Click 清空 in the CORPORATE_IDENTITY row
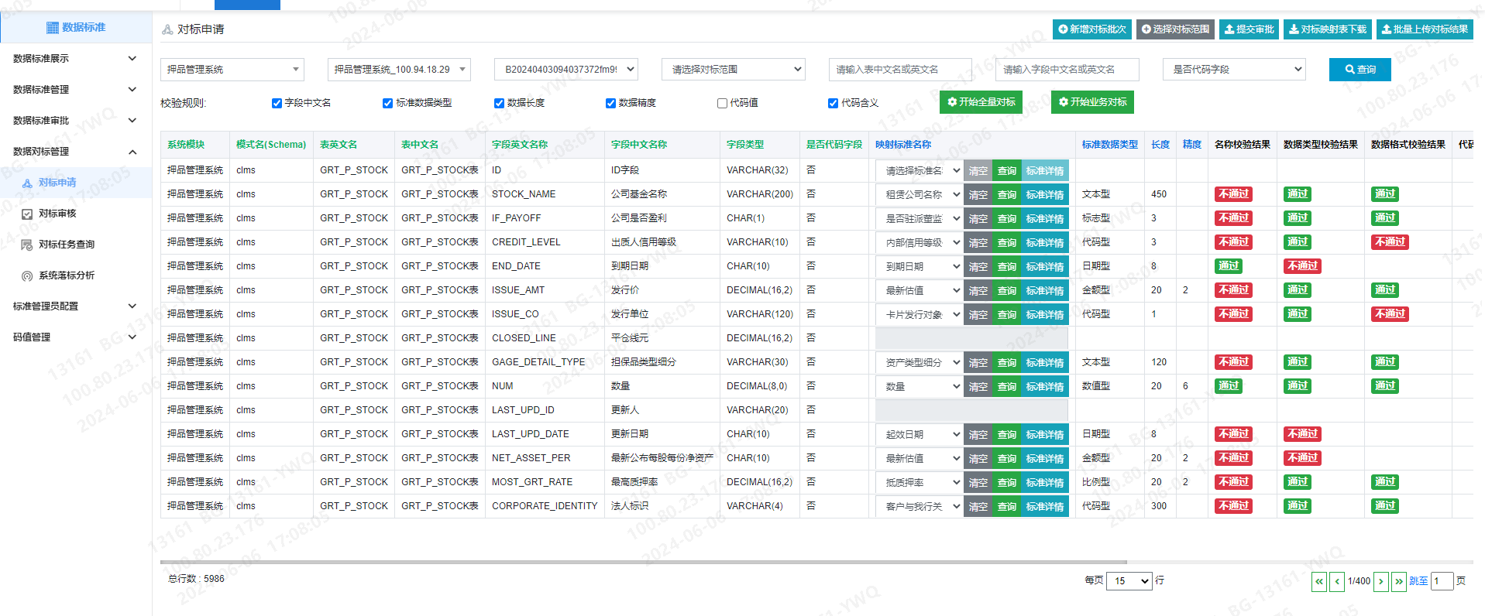This screenshot has width=1485, height=616. pos(978,507)
